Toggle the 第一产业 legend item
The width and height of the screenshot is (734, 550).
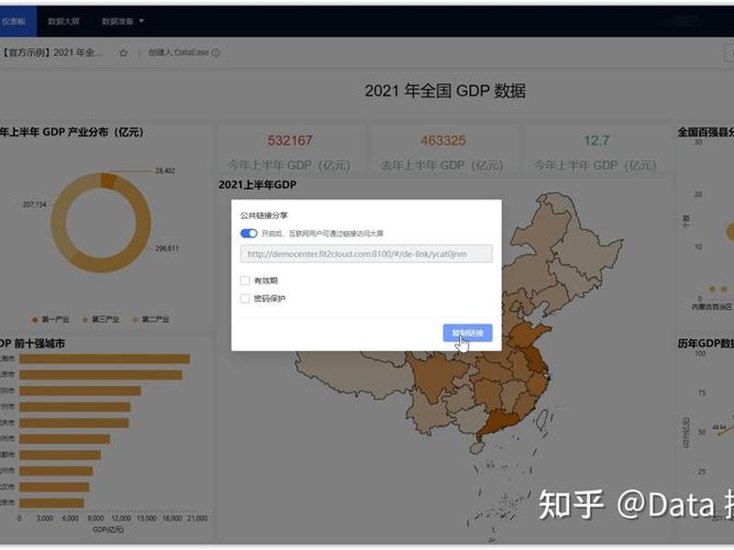pyautogui.click(x=50, y=319)
